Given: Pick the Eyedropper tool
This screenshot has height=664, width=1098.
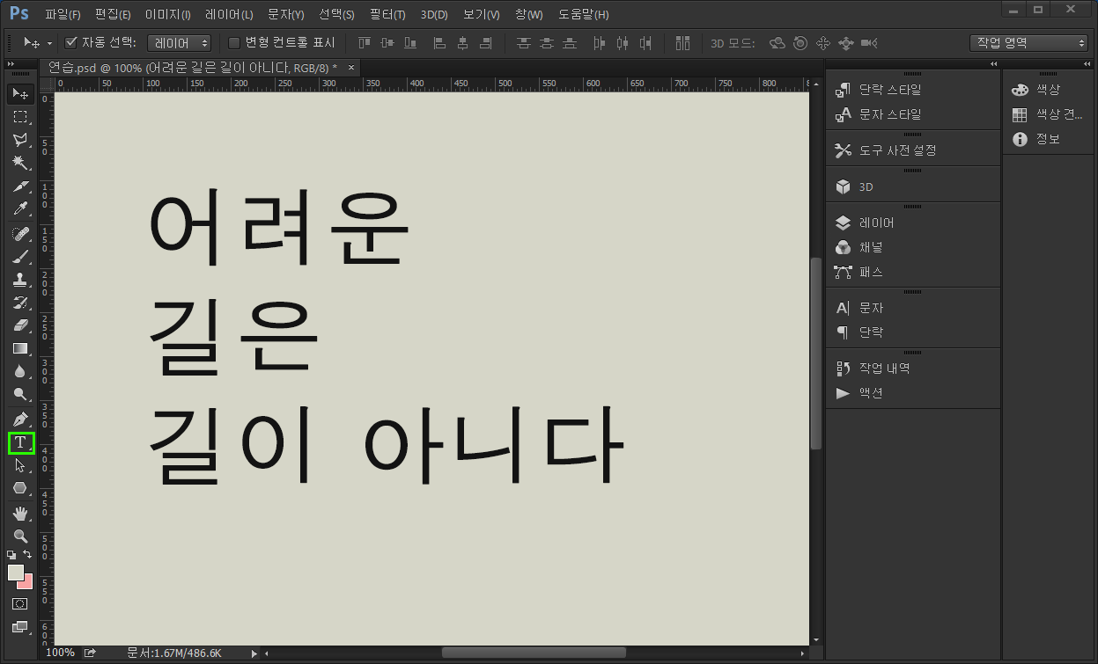Looking at the screenshot, I should [19, 208].
